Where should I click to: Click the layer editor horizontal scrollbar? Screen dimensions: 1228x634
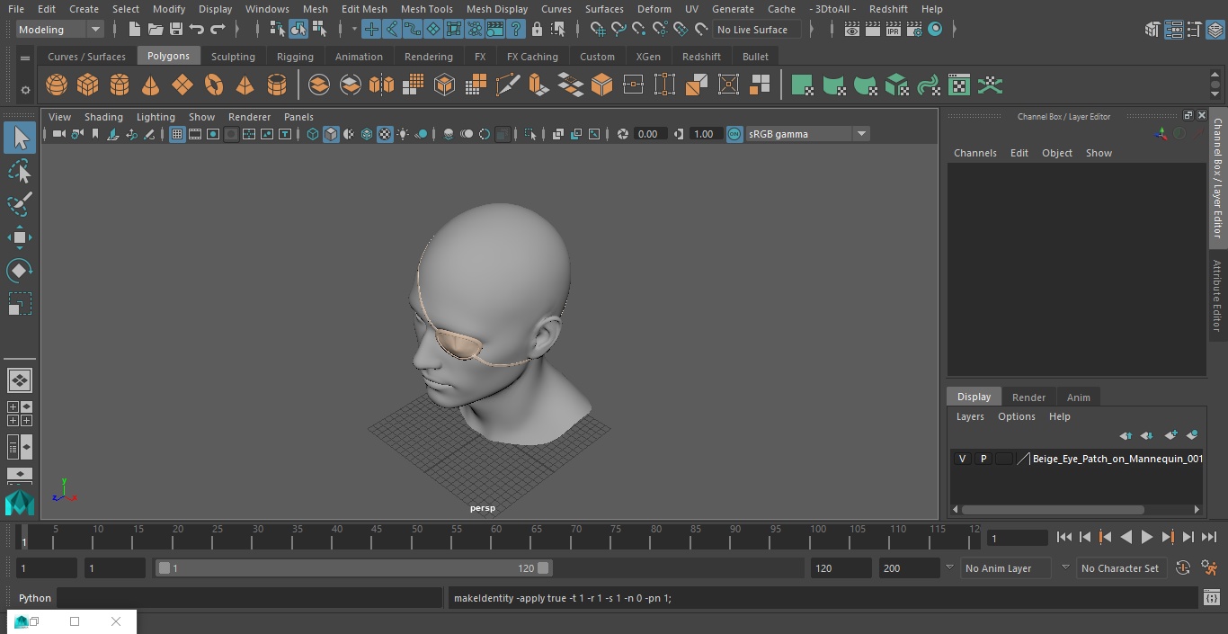1053,509
